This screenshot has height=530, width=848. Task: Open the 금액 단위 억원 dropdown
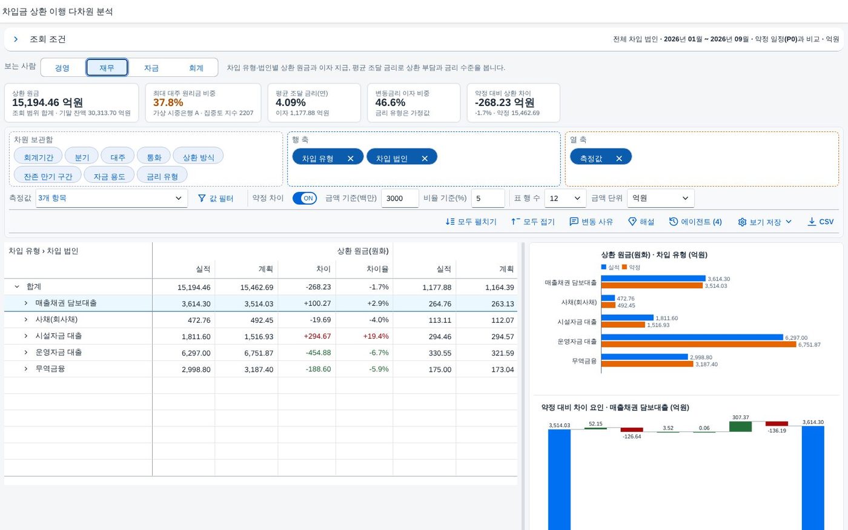point(661,198)
